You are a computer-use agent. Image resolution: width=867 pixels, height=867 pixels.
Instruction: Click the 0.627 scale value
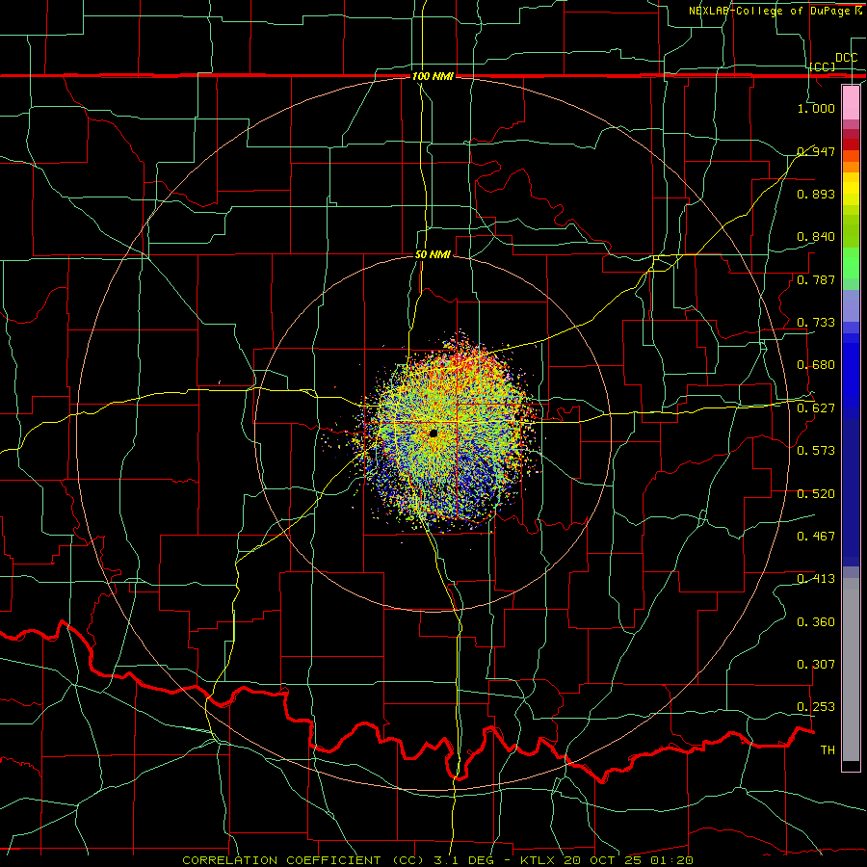pyautogui.click(x=816, y=408)
